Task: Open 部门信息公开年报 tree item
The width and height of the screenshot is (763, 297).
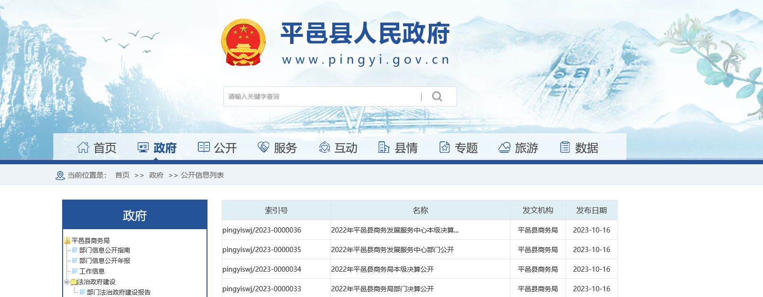Action: point(105,261)
